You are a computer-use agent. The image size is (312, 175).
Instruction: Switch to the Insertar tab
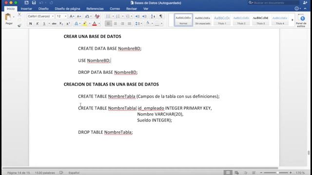click(26, 9)
